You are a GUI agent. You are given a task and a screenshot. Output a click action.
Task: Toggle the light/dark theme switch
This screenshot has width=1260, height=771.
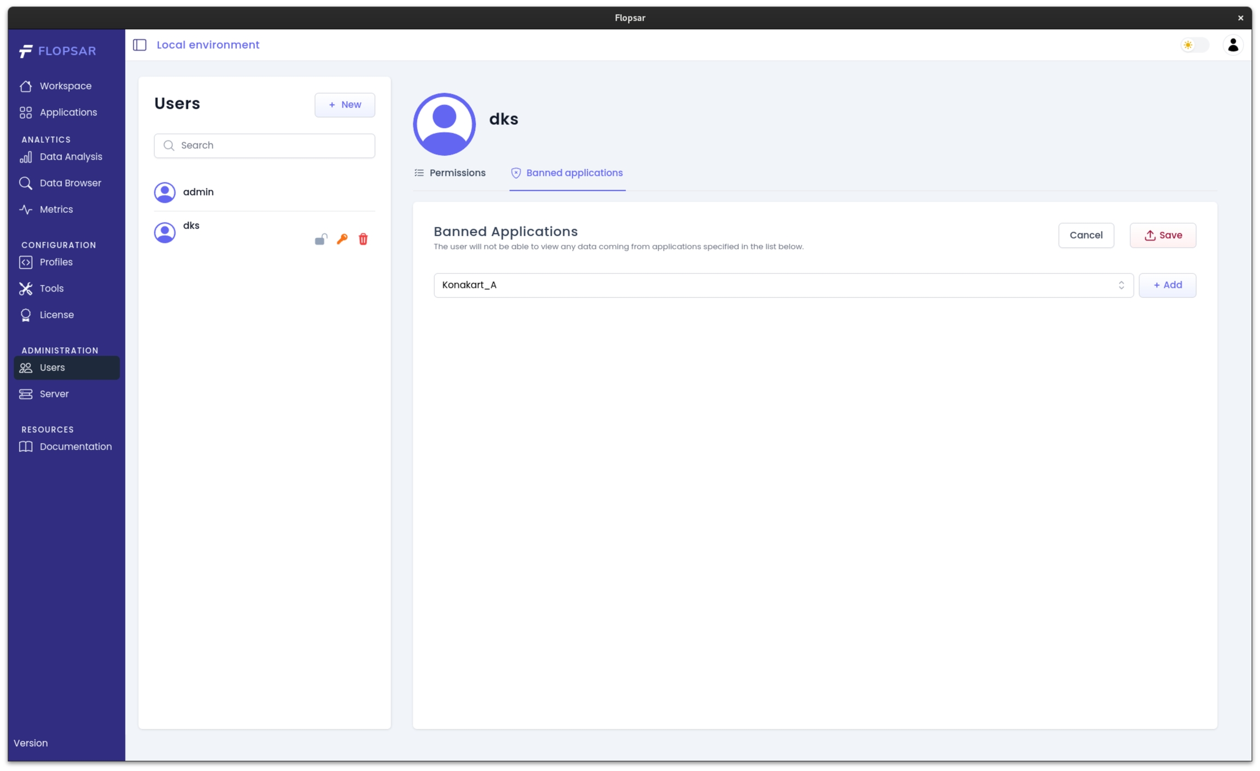pyautogui.click(x=1194, y=45)
